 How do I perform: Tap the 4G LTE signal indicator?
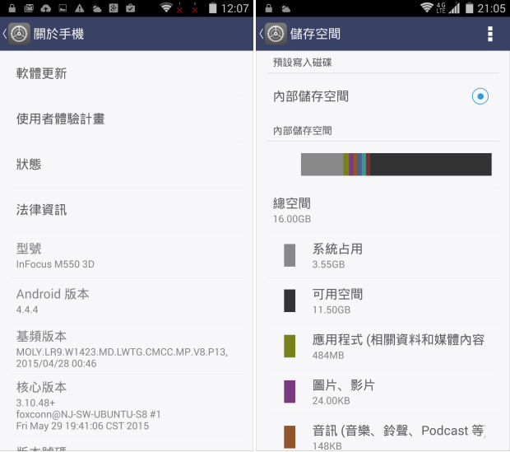(441, 7)
